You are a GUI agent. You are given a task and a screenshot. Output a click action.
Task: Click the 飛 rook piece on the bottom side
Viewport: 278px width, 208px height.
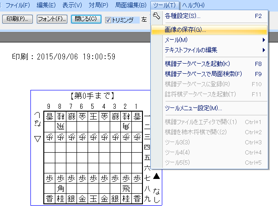(x=126, y=188)
